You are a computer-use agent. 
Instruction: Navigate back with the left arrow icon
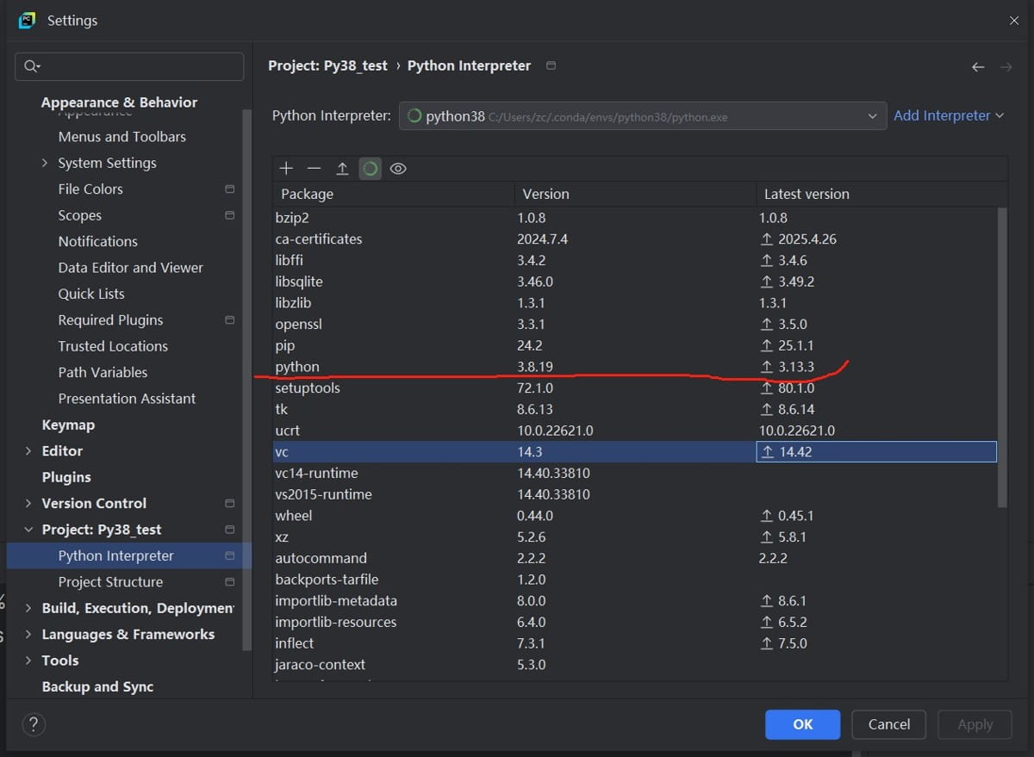[x=978, y=67]
